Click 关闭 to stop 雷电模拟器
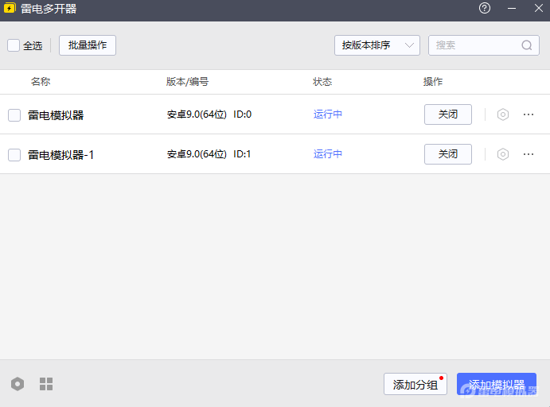The height and width of the screenshot is (407, 550). [448, 114]
